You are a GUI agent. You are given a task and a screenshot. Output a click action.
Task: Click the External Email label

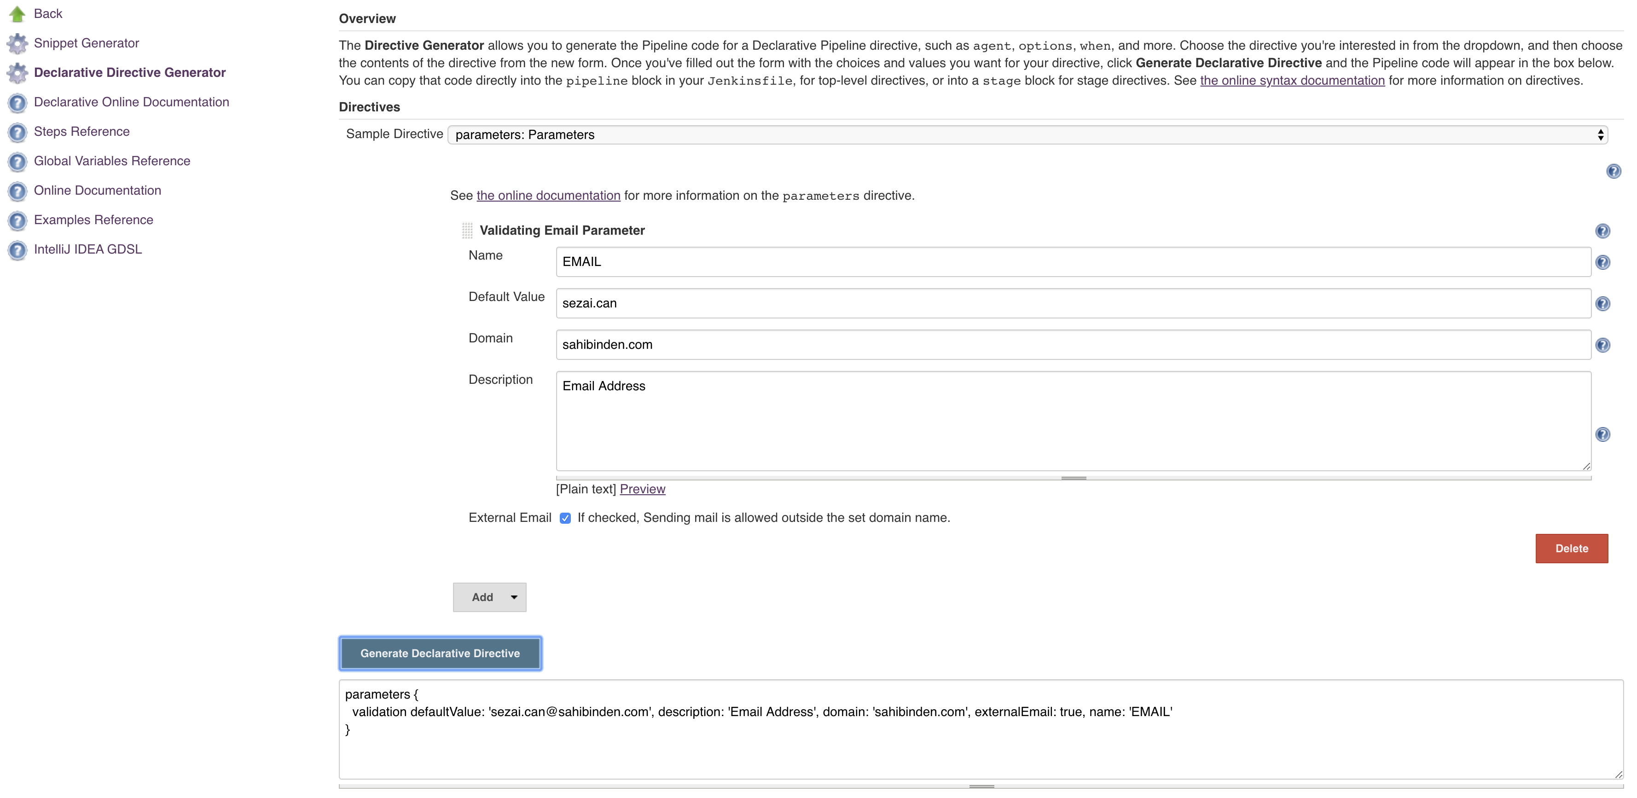click(x=510, y=518)
